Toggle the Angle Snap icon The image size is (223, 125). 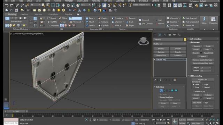[x=115, y=6]
